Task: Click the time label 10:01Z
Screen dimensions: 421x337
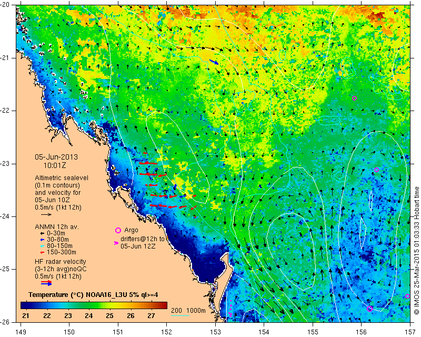Action: tap(55, 165)
